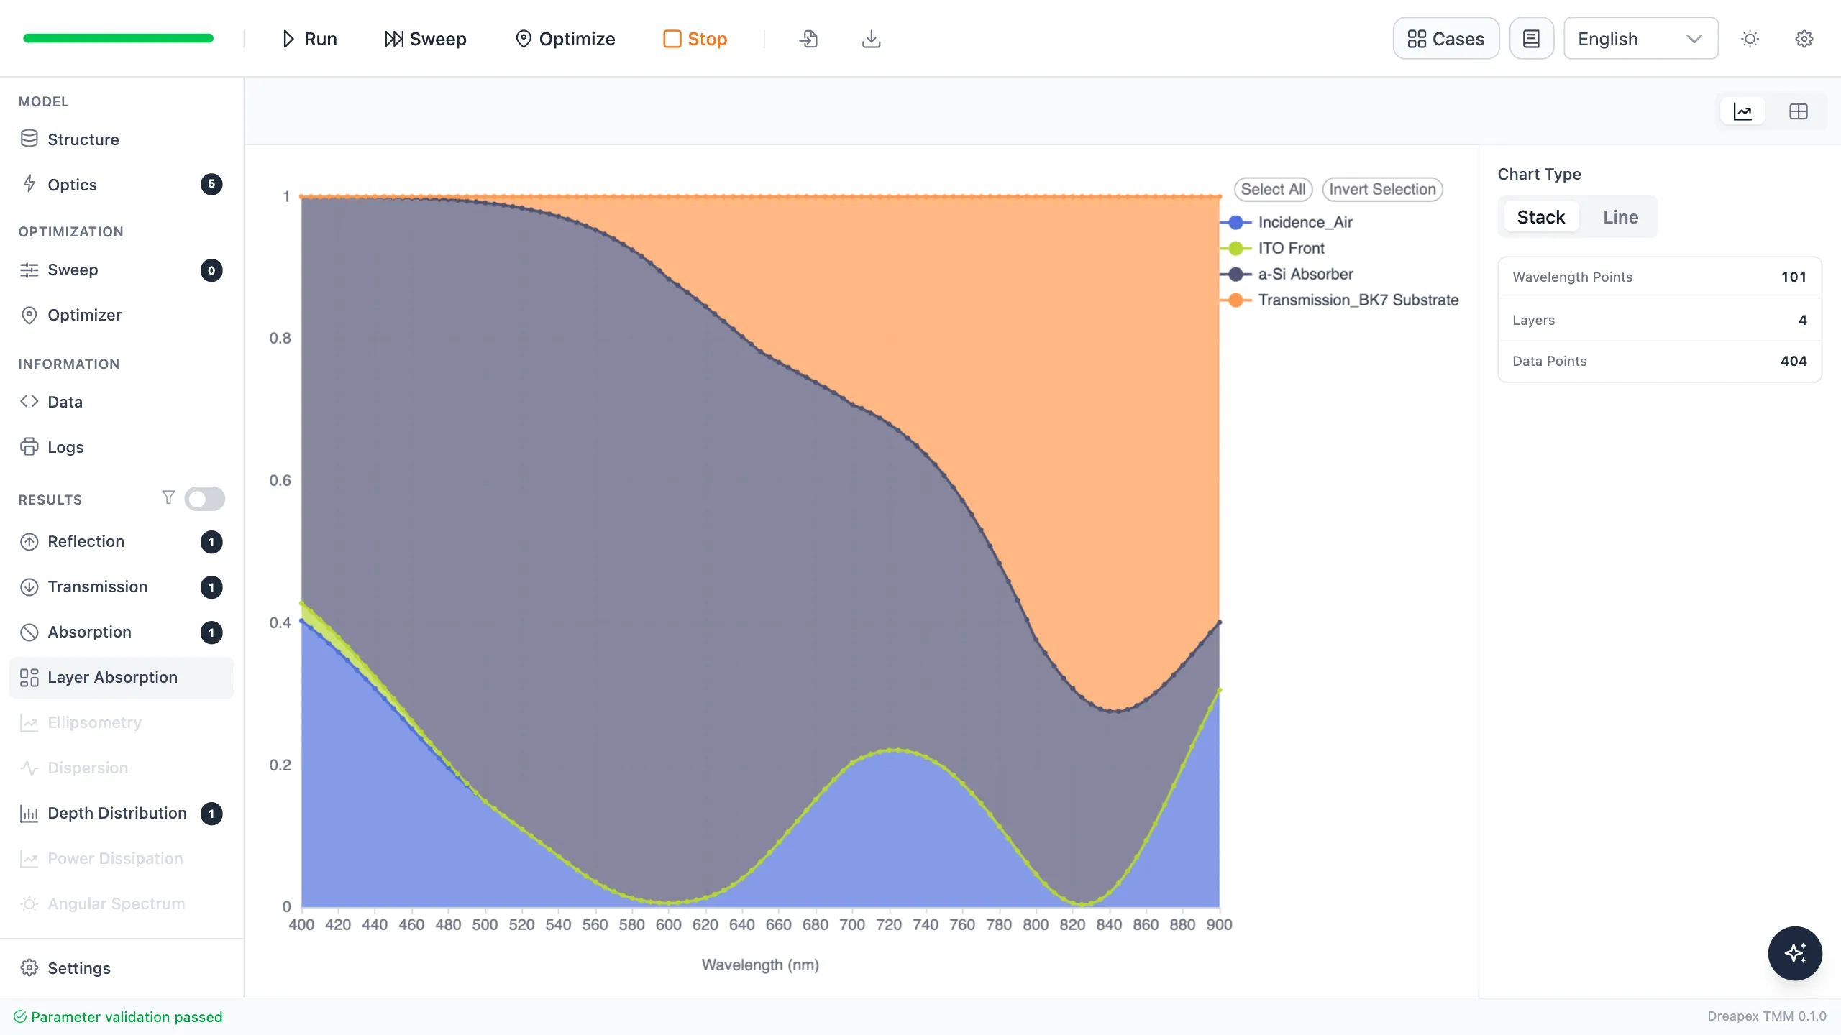The width and height of the screenshot is (1841, 1035).
Task: Click the results filter funnel icon
Action: (x=168, y=497)
